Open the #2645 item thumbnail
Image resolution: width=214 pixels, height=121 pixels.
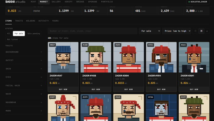pyautogui.click(x=129, y=108)
